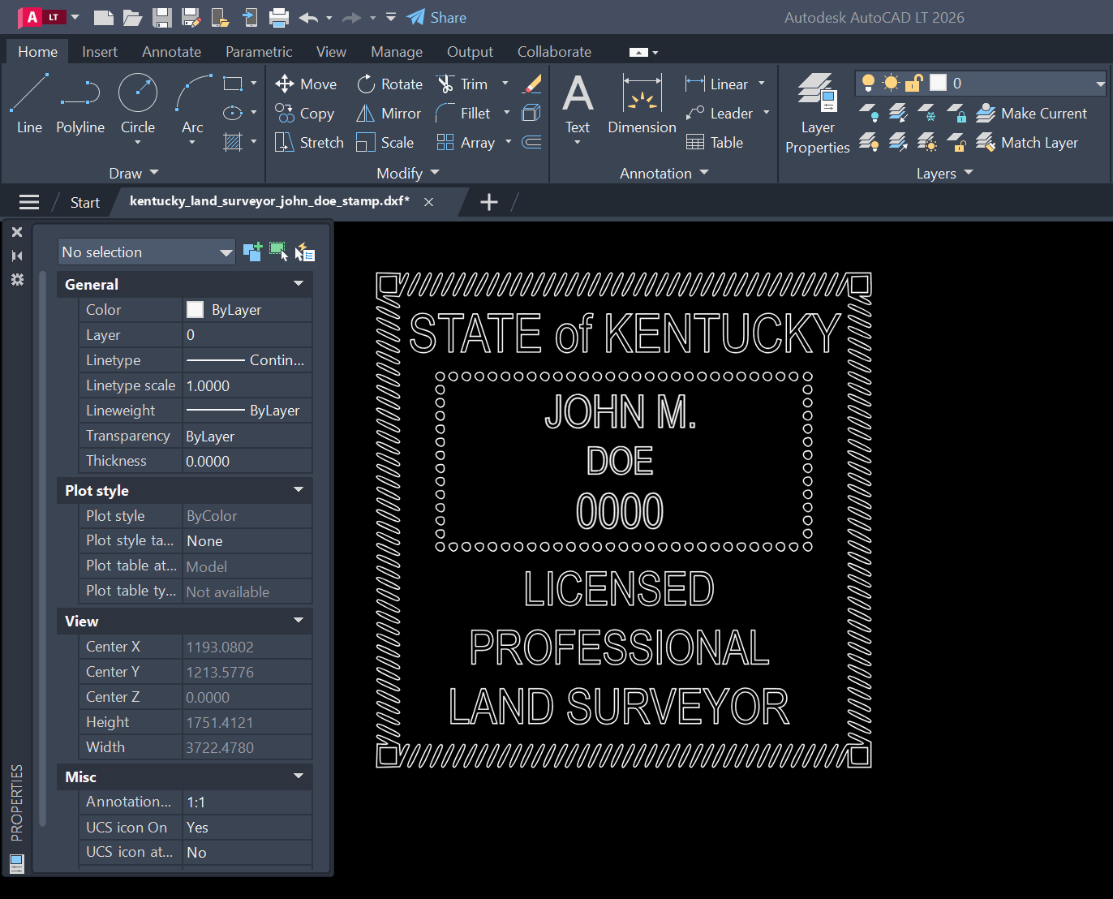Click the Linetype scale value field

coord(247,385)
